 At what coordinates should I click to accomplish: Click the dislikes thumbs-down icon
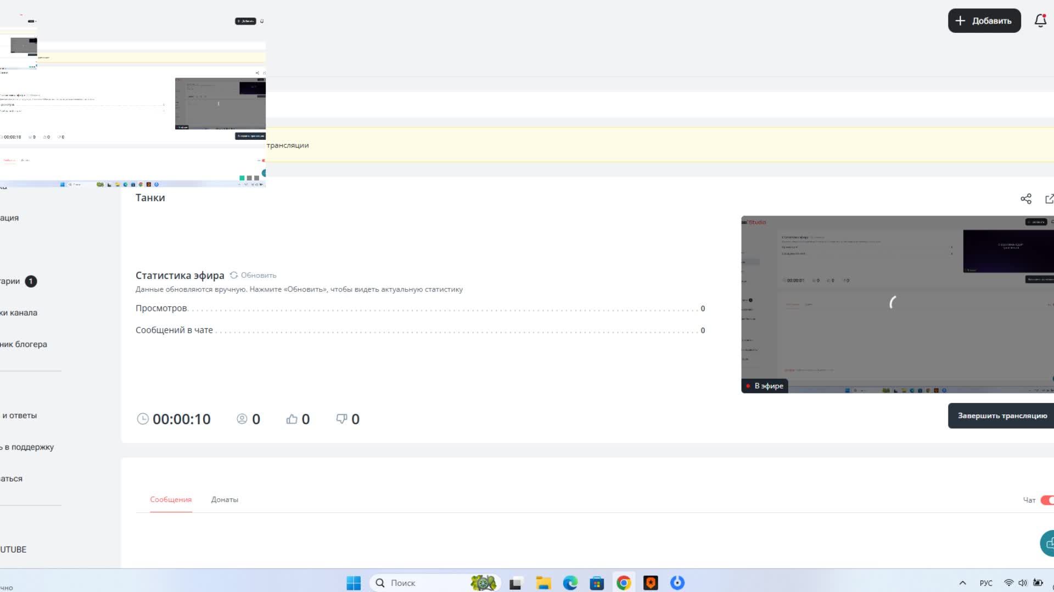341,419
